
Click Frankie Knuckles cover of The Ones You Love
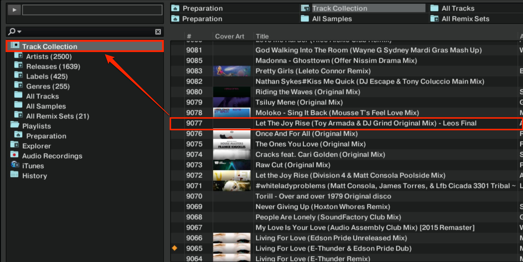click(232, 144)
